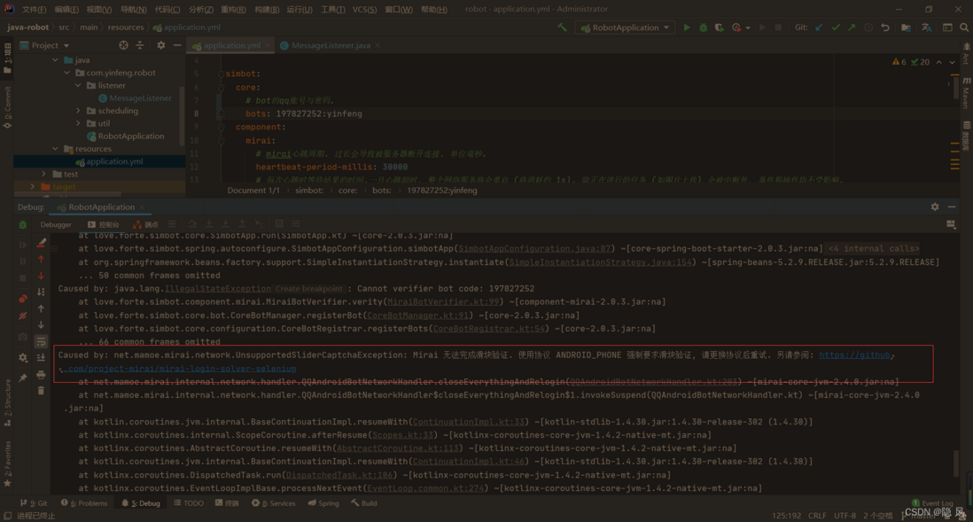Click scroll to end icon in console

click(41, 357)
